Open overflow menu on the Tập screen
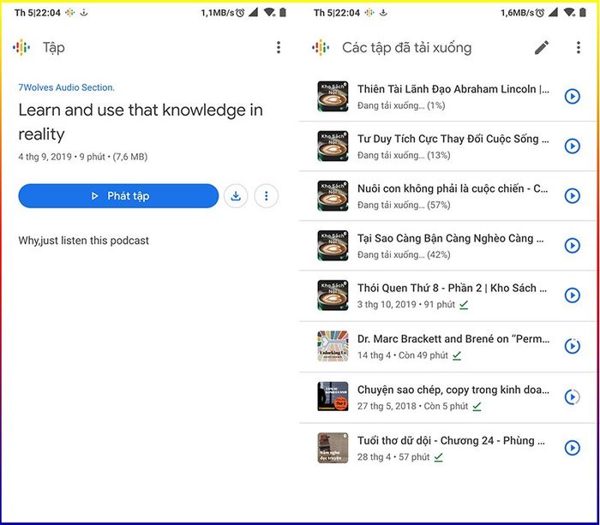This screenshot has height=525, width=600. 278,48
